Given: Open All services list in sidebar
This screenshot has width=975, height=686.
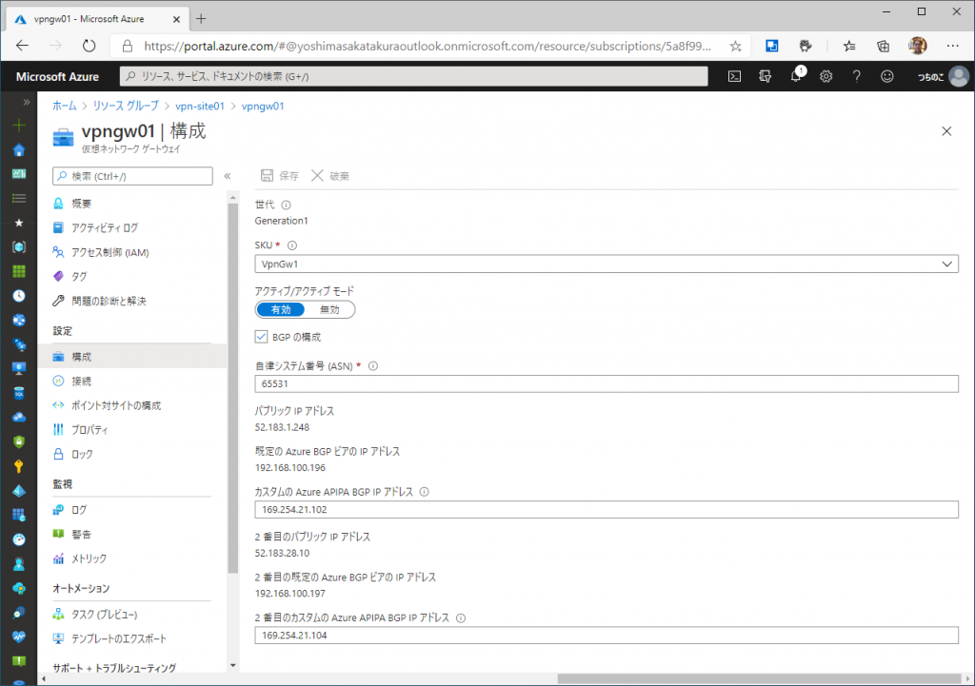Looking at the screenshot, I should 19,198.
